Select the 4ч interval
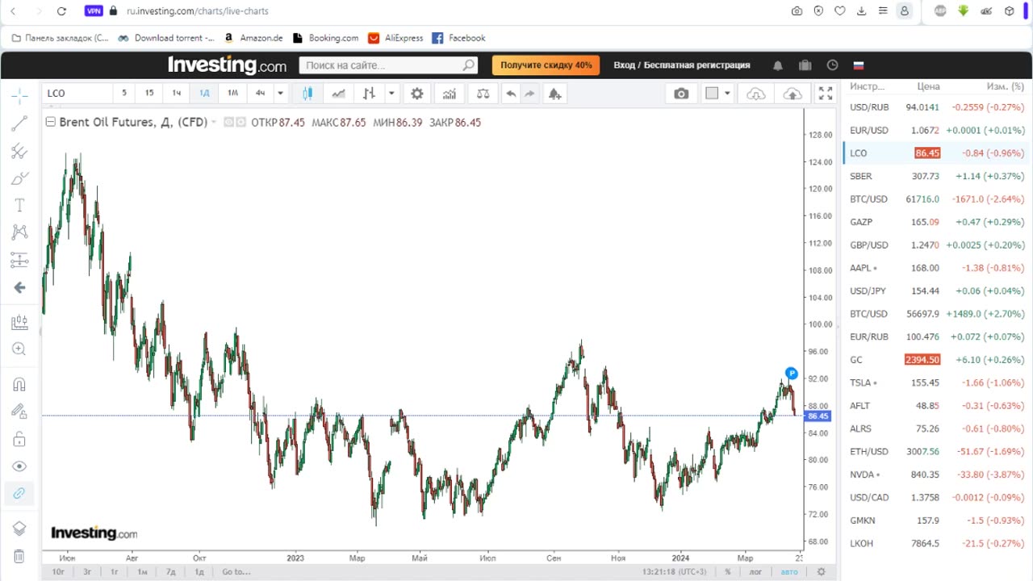1033x581 pixels. pyautogui.click(x=260, y=93)
